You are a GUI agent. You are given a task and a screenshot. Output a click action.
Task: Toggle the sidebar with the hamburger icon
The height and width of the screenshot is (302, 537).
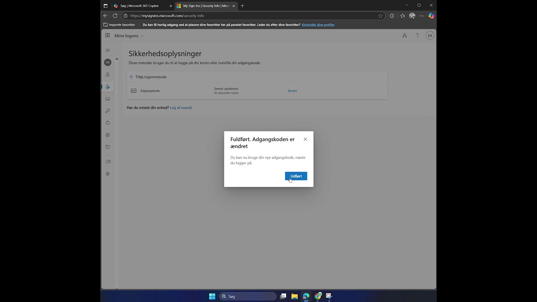(x=107, y=50)
